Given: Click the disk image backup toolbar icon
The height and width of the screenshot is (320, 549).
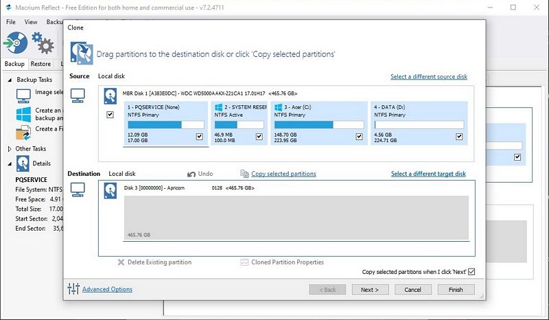Looking at the screenshot, I should click(16, 43).
